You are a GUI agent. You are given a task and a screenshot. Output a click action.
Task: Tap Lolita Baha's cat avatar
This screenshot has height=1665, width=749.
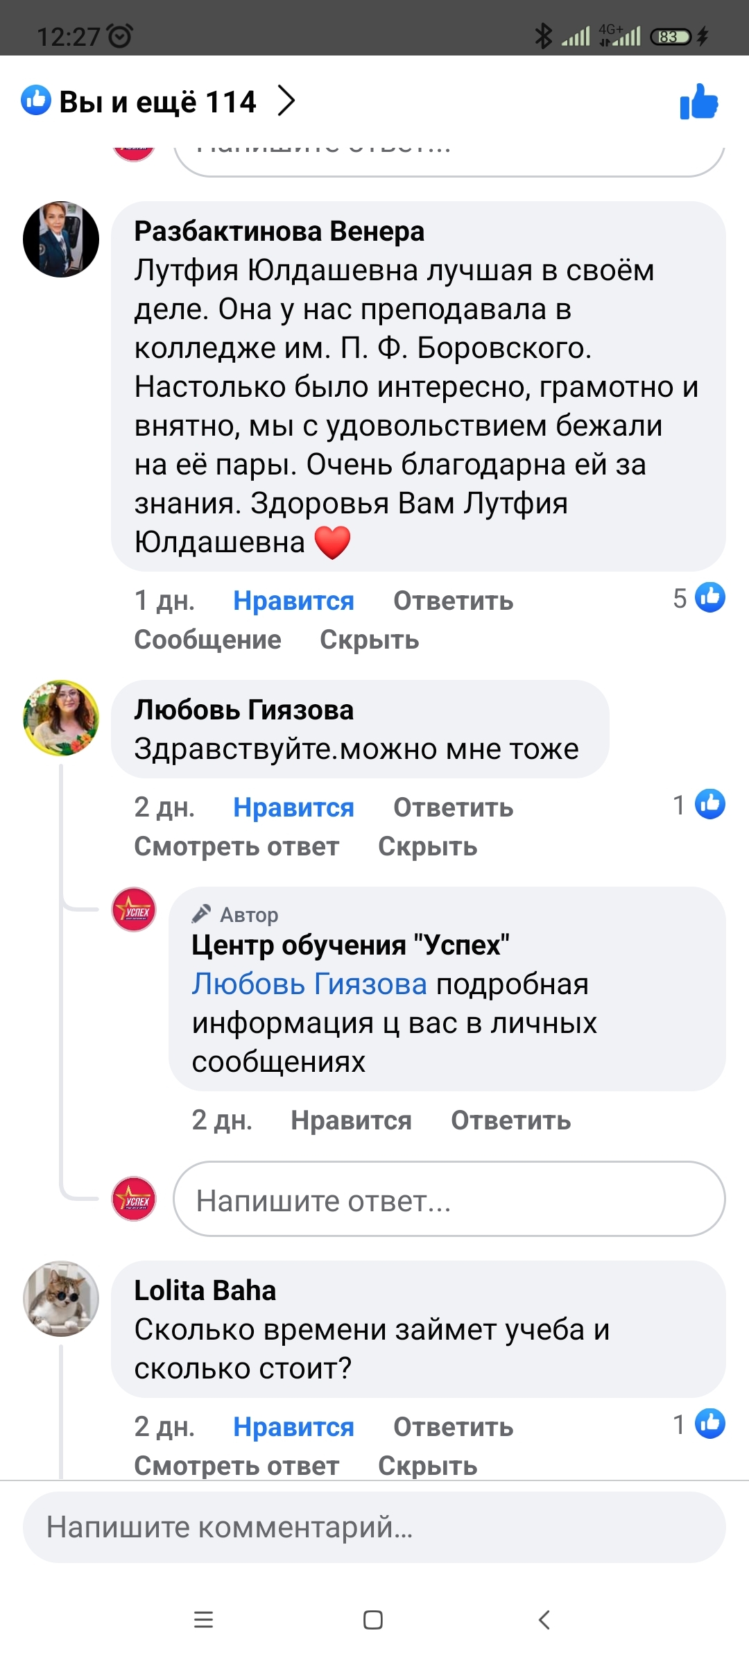pyautogui.click(x=61, y=1298)
